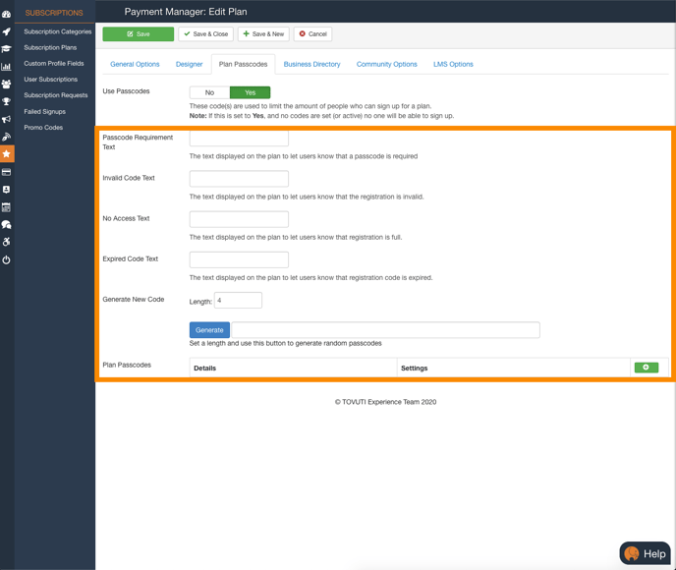Switch to the General Options tab
Screen dimensions: 676x570
(x=135, y=64)
